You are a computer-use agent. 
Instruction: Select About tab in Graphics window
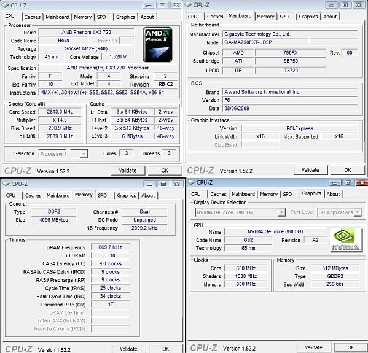pos(333,194)
